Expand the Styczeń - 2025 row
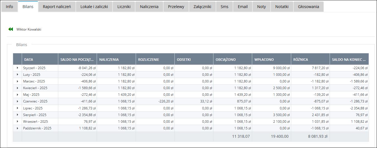 click(x=17, y=68)
